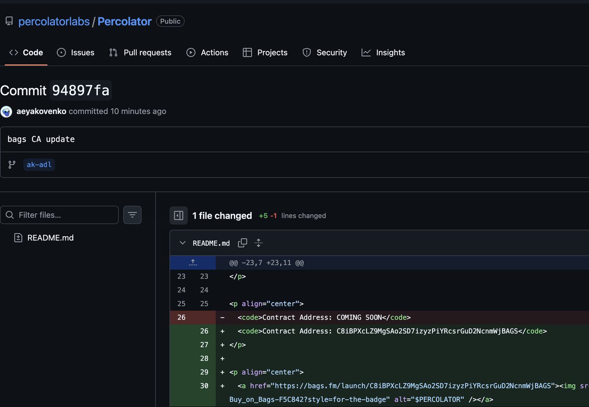Click the Buy_on_Bags badge line with alt="$PERCOLATOR"
Viewport: 589px width, 407px height.
pyautogui.click(x=361, y=400)
